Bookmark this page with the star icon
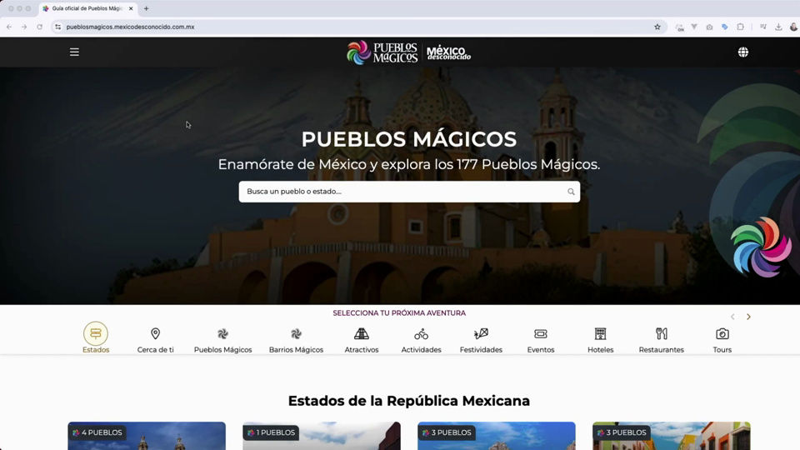The height and width of the screenshot is (450, 800). tap(657, 27)
